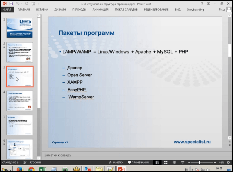Click the LAMP/WAMP bullet line text
This screenshot has width=233, height=172.
click(125, 52)
